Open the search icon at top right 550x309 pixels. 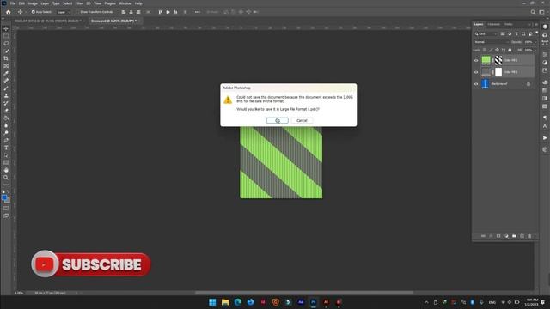point(533,12)
